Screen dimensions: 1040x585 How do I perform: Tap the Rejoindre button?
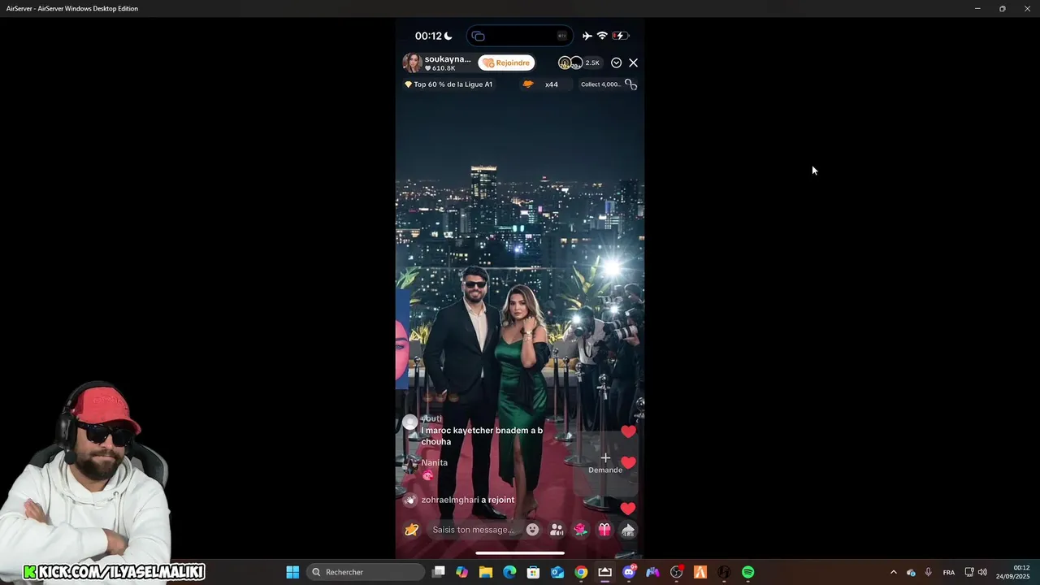tap(506, 63)
